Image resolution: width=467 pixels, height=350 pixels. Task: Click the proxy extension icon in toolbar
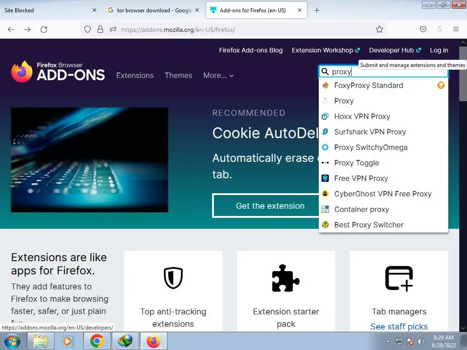[x=439, y=29]
